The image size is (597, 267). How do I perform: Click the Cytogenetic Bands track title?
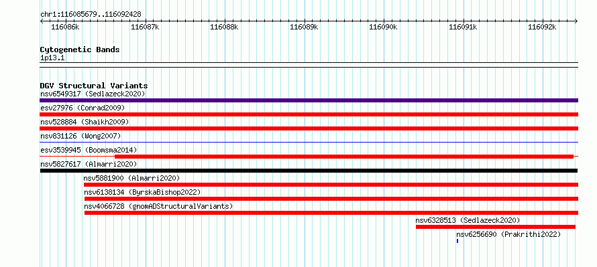click(80, 50)
